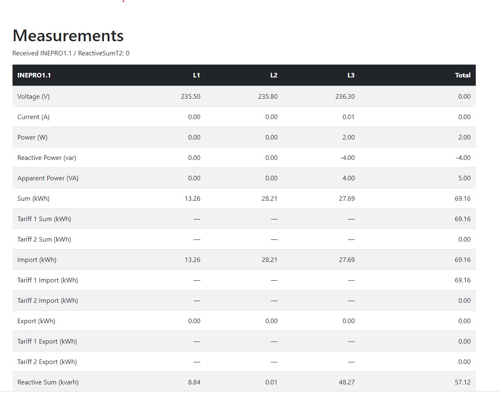Click the Received INEPRO1.1 status message
500x399 pixels.
[71, 53]
